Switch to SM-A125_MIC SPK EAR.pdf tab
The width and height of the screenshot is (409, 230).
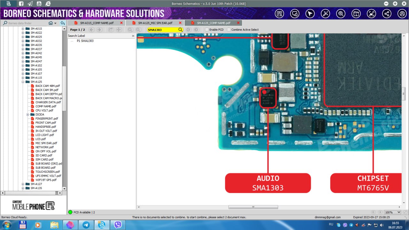155,23
